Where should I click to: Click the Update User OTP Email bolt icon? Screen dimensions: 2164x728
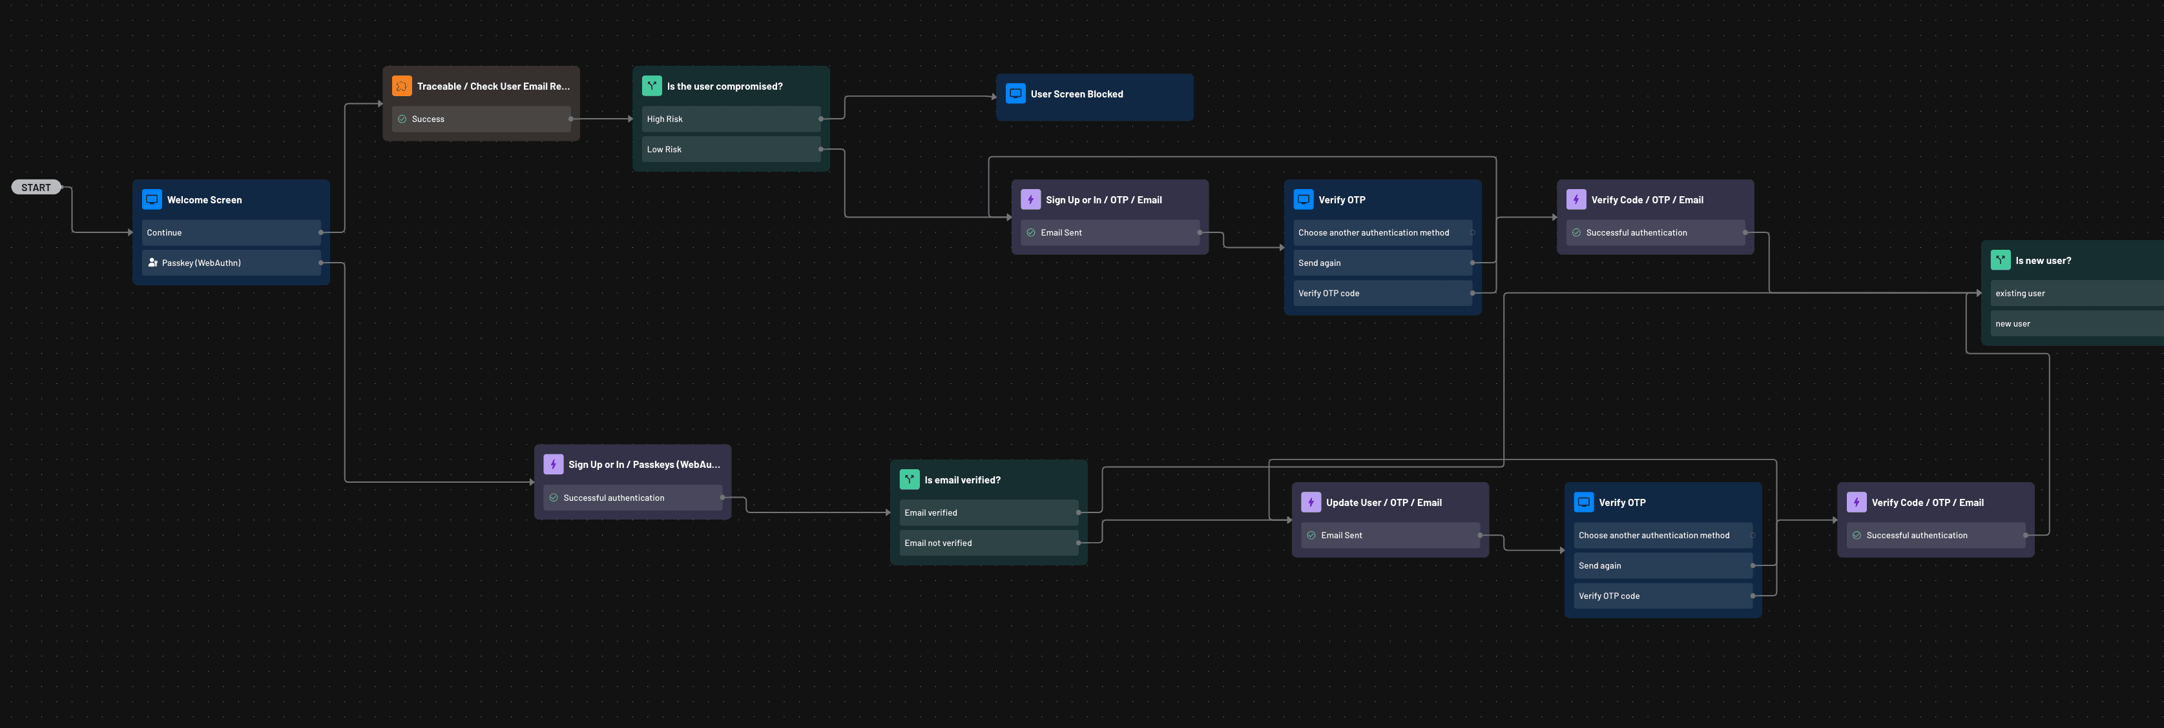pos(1311,502)
